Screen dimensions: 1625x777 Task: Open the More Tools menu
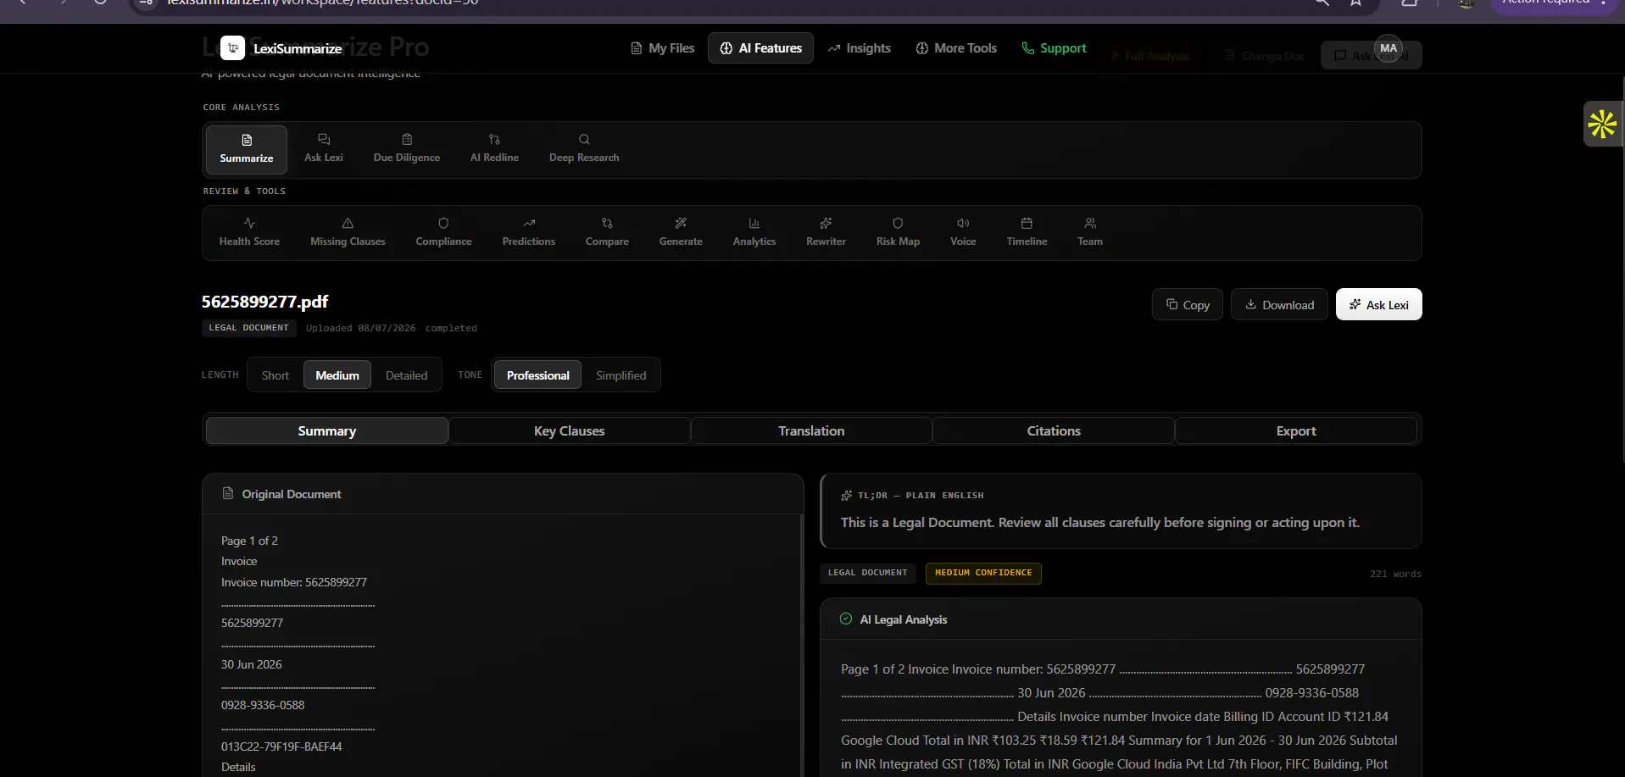coord(957,48)
